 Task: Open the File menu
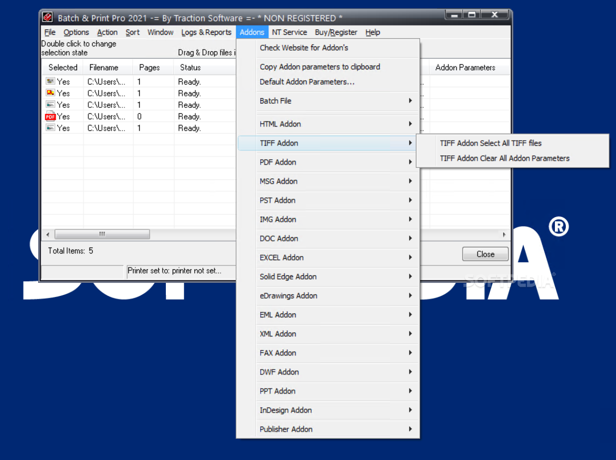point(50,32)
